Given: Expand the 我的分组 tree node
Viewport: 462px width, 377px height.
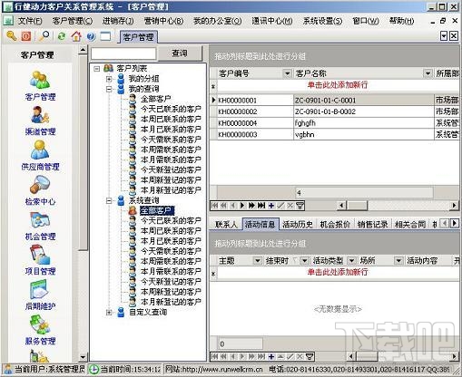Looking at the screenshot, I should (109, 79).
